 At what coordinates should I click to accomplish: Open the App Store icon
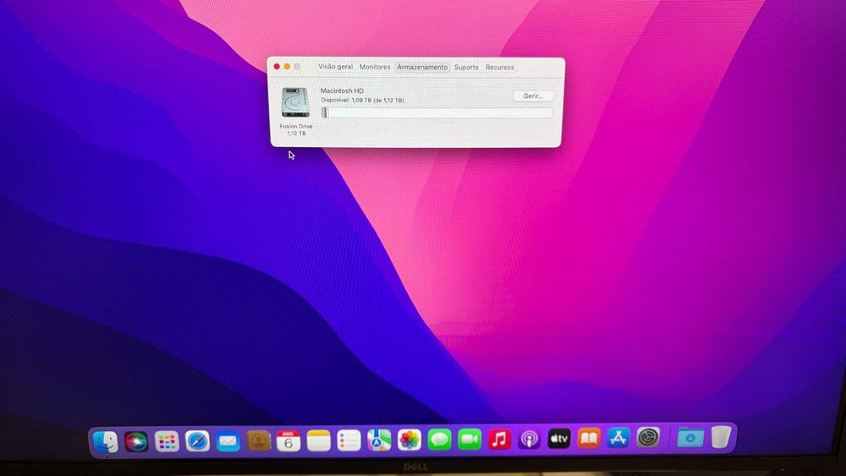(618, 438)
